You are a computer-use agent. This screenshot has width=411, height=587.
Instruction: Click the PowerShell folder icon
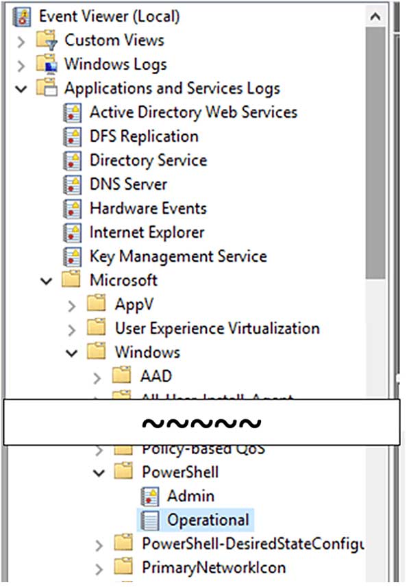pyautogui.click(x=123, y=471)
